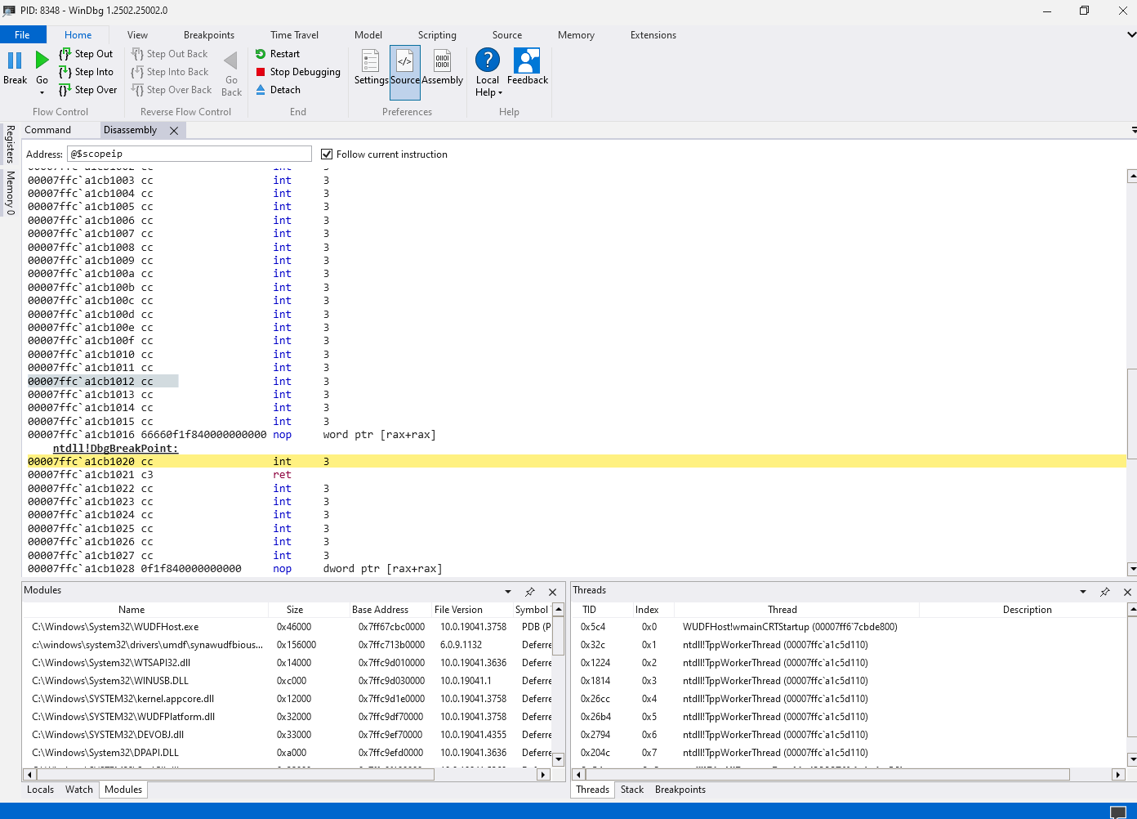The image size is (1137, 819).
Task: Select thread with TID 0x204c
Action: click(x=849, y=753)
